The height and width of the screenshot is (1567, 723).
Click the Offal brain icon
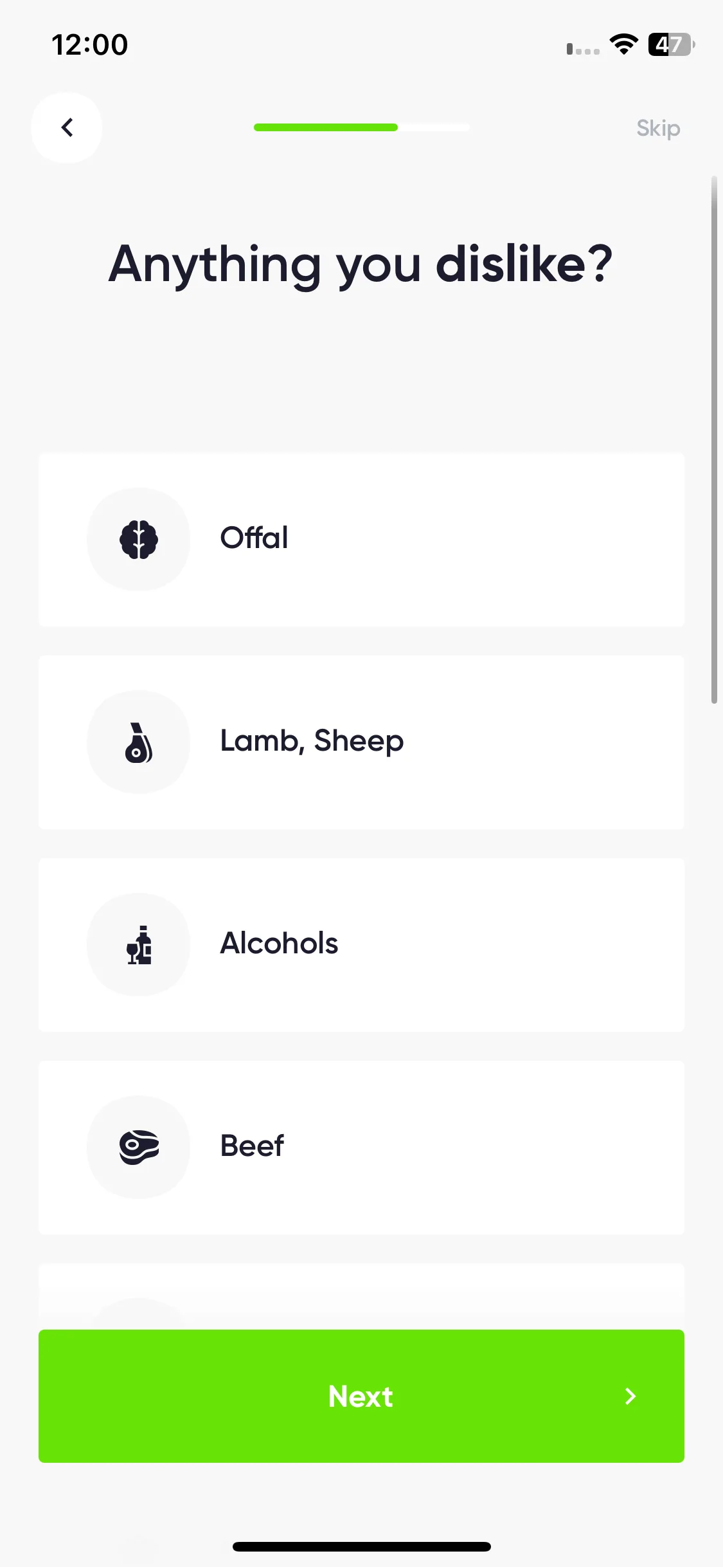139,539
